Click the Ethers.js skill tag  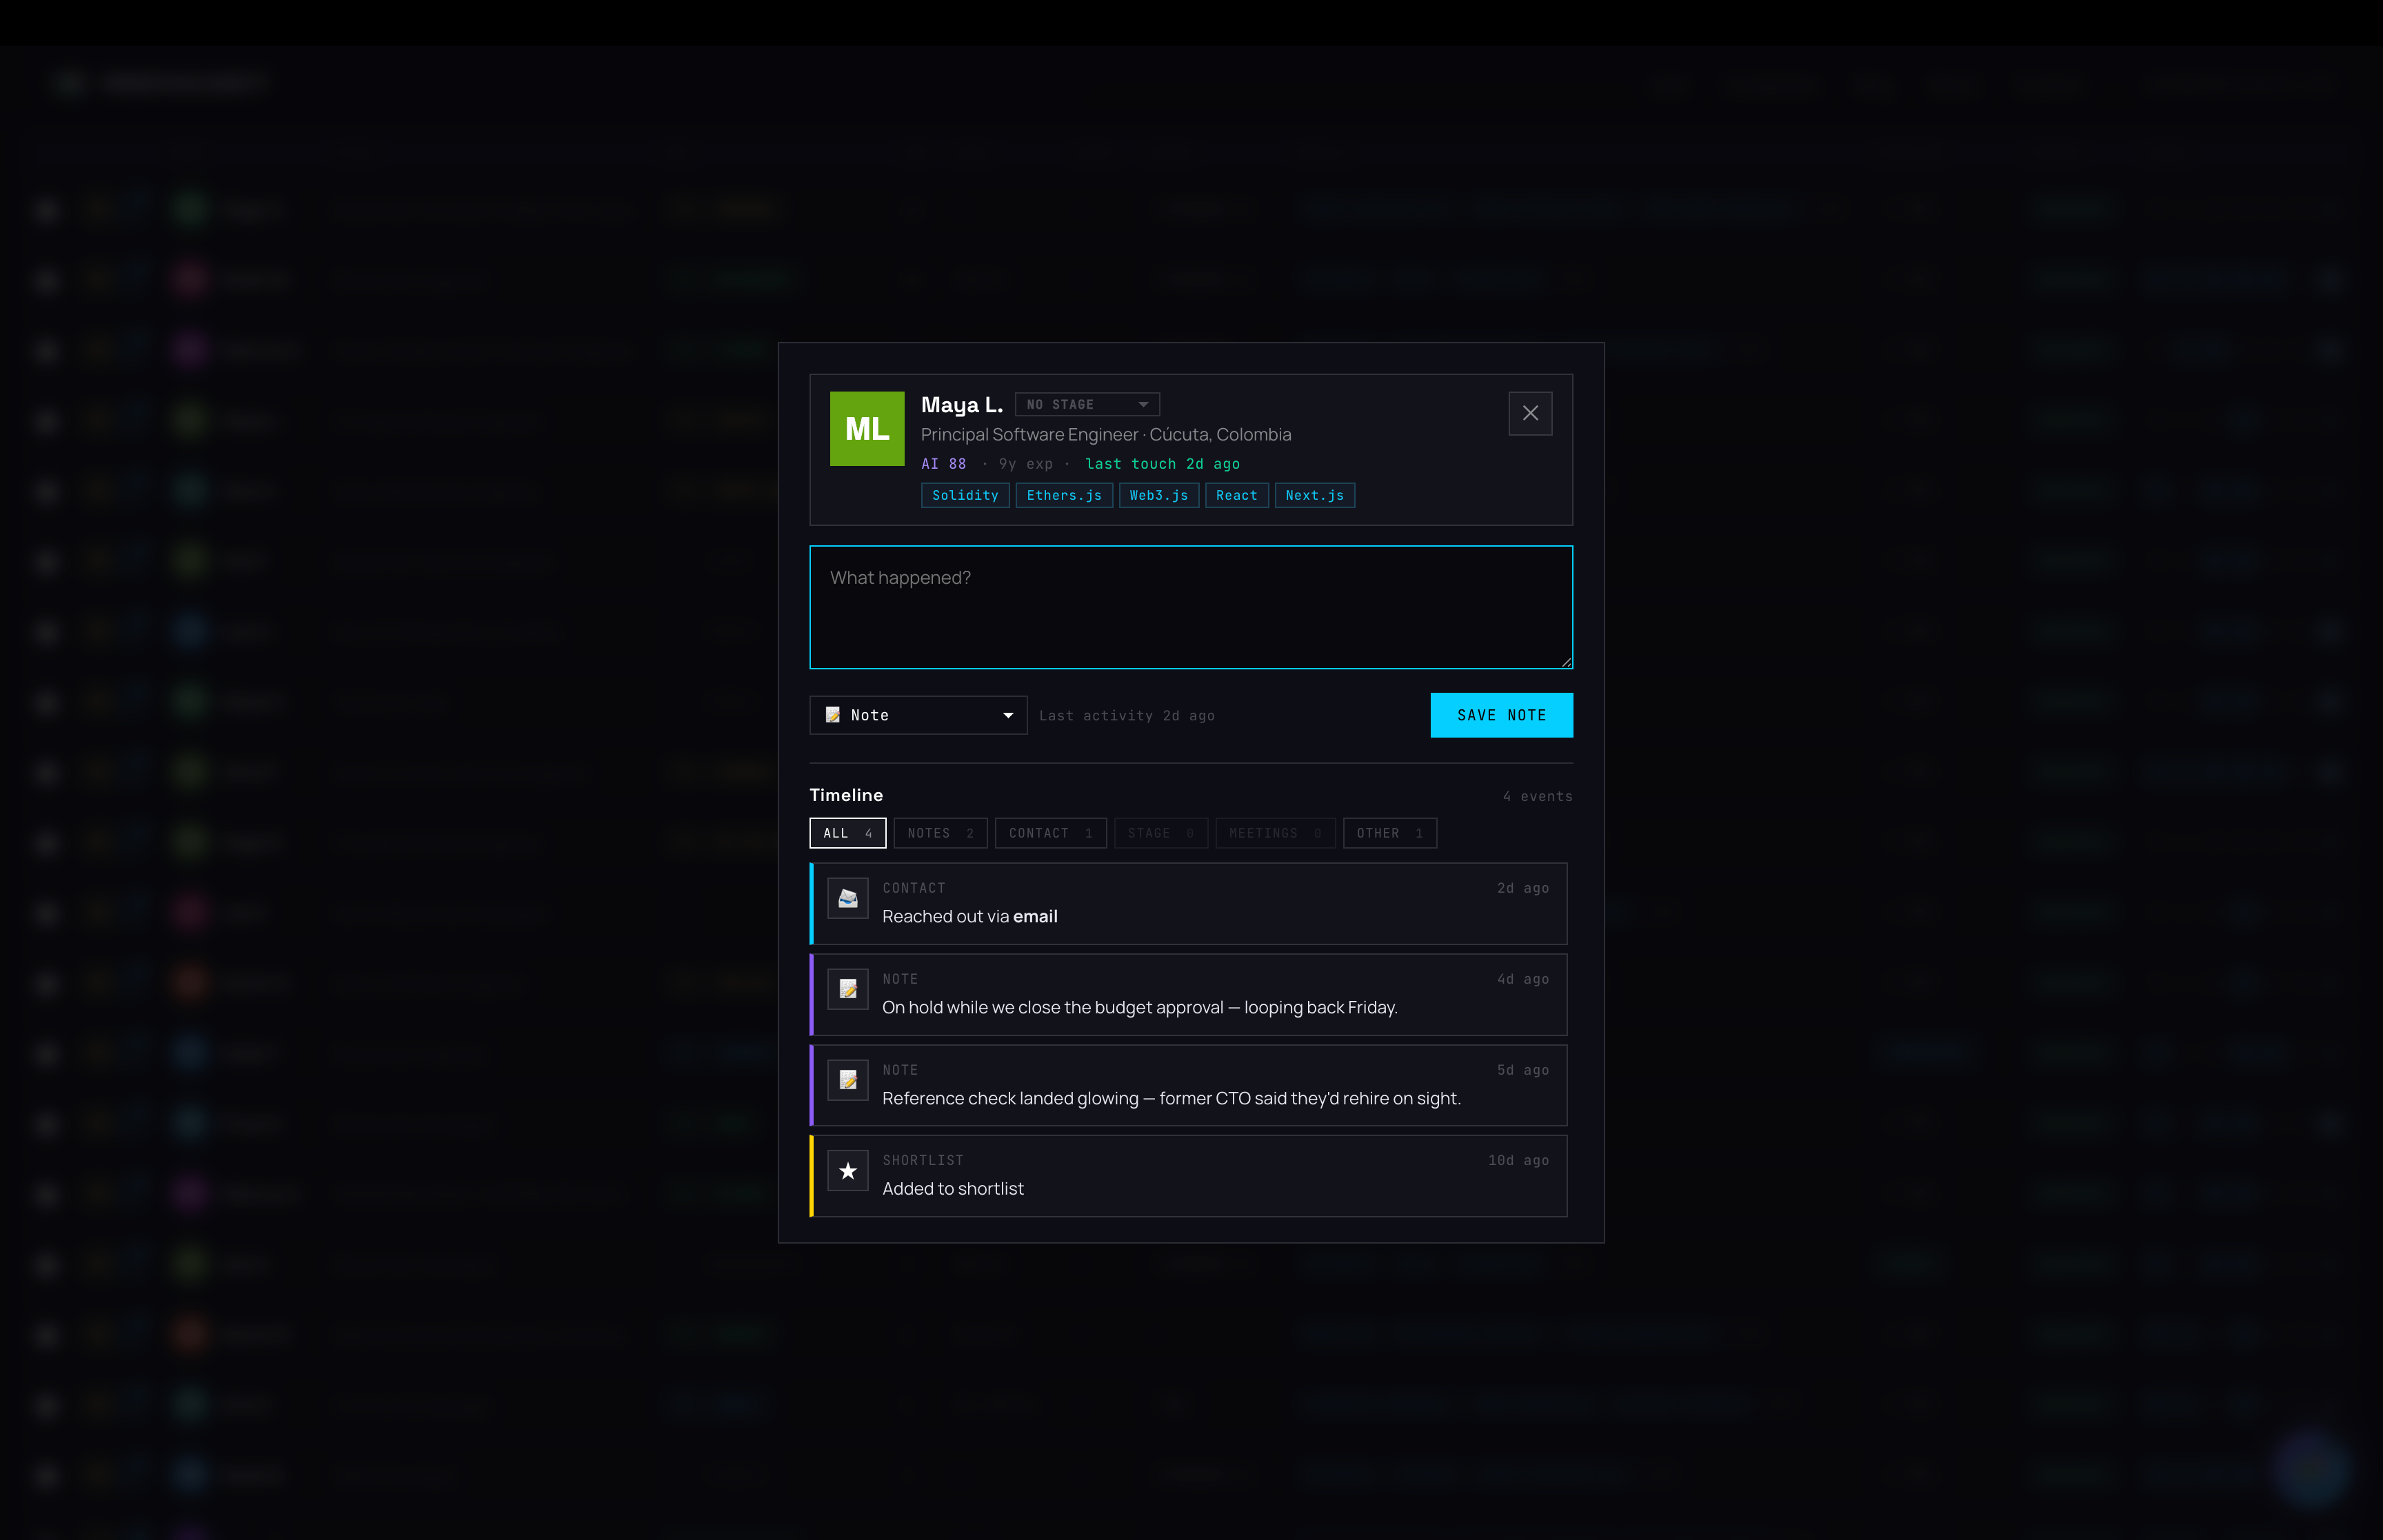[x=1064, y=495]
